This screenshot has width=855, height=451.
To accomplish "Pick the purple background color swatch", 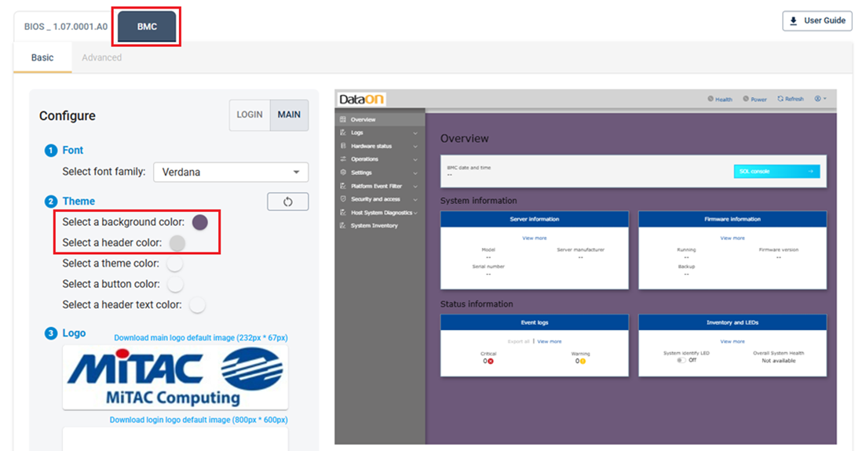I will coord(200,222).
